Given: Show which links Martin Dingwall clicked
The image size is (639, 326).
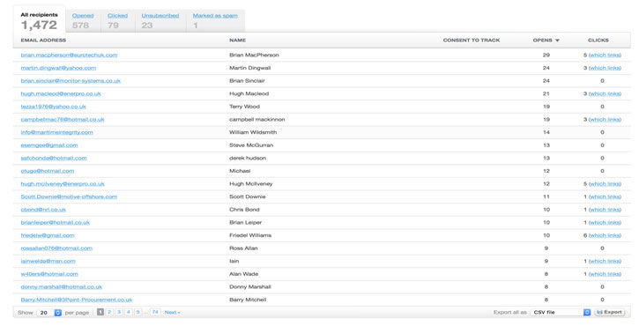Looking at the screenshot, I should point(605,68).
